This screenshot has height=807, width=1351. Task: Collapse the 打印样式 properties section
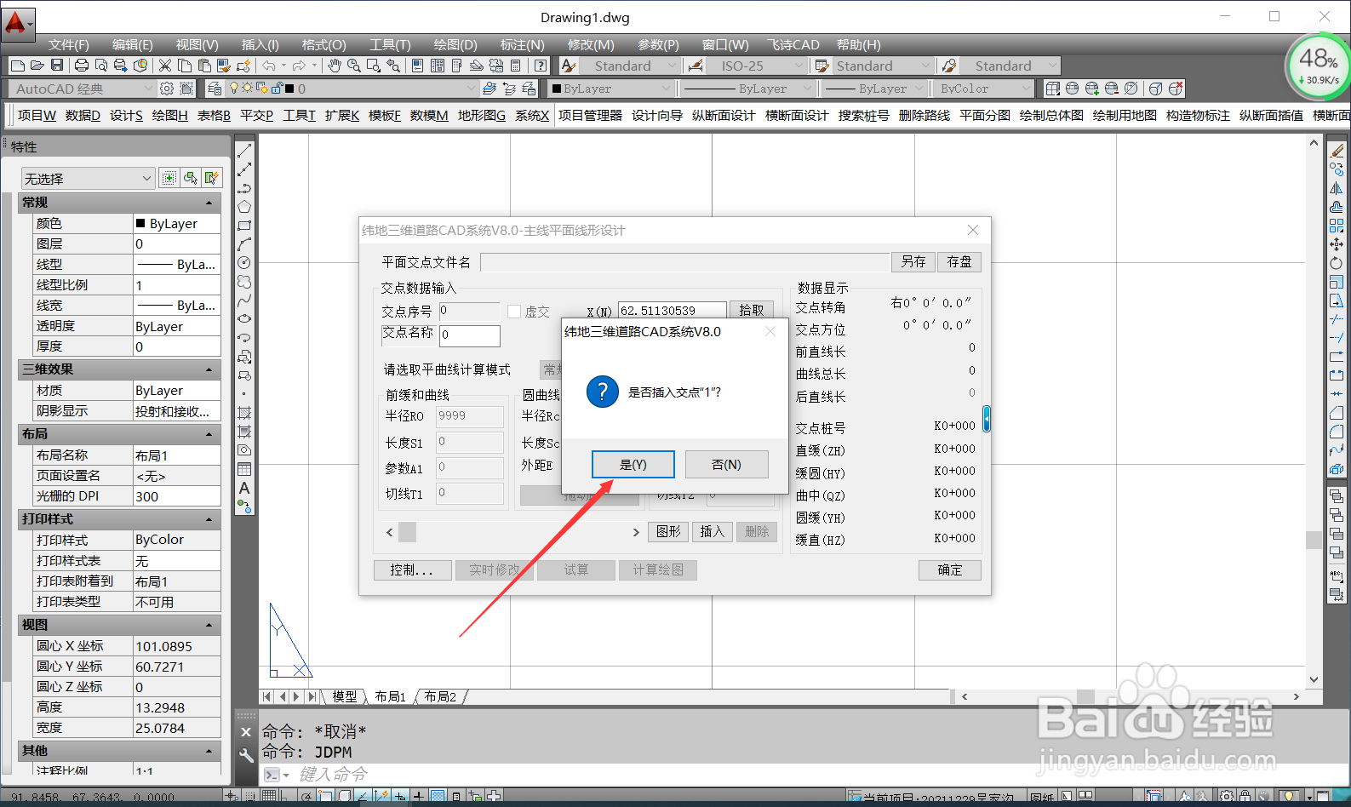[209, 519]
